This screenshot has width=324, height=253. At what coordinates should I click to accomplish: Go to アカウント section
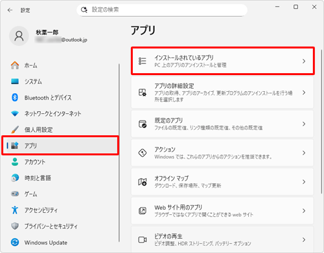click(x=62, y=162)
